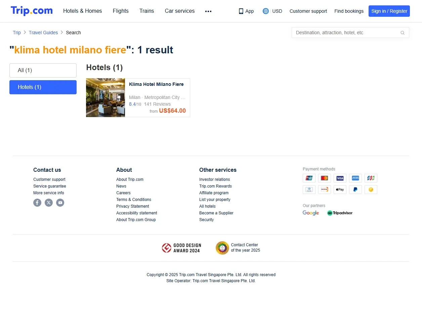Open the Careers footer link

[123, 193]
